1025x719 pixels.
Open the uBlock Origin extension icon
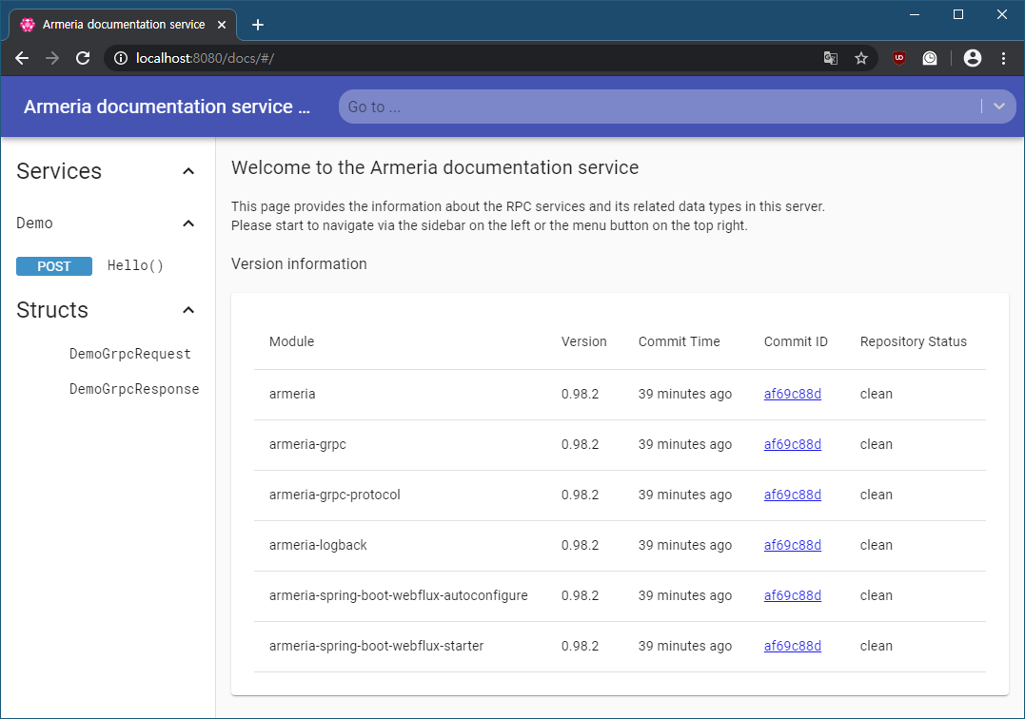899,58
